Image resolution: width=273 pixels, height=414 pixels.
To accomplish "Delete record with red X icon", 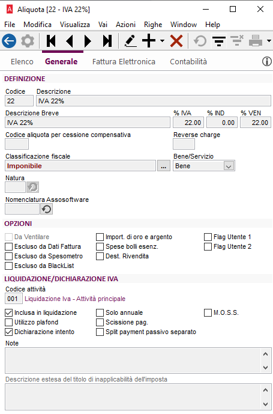I will coord(176,41).
